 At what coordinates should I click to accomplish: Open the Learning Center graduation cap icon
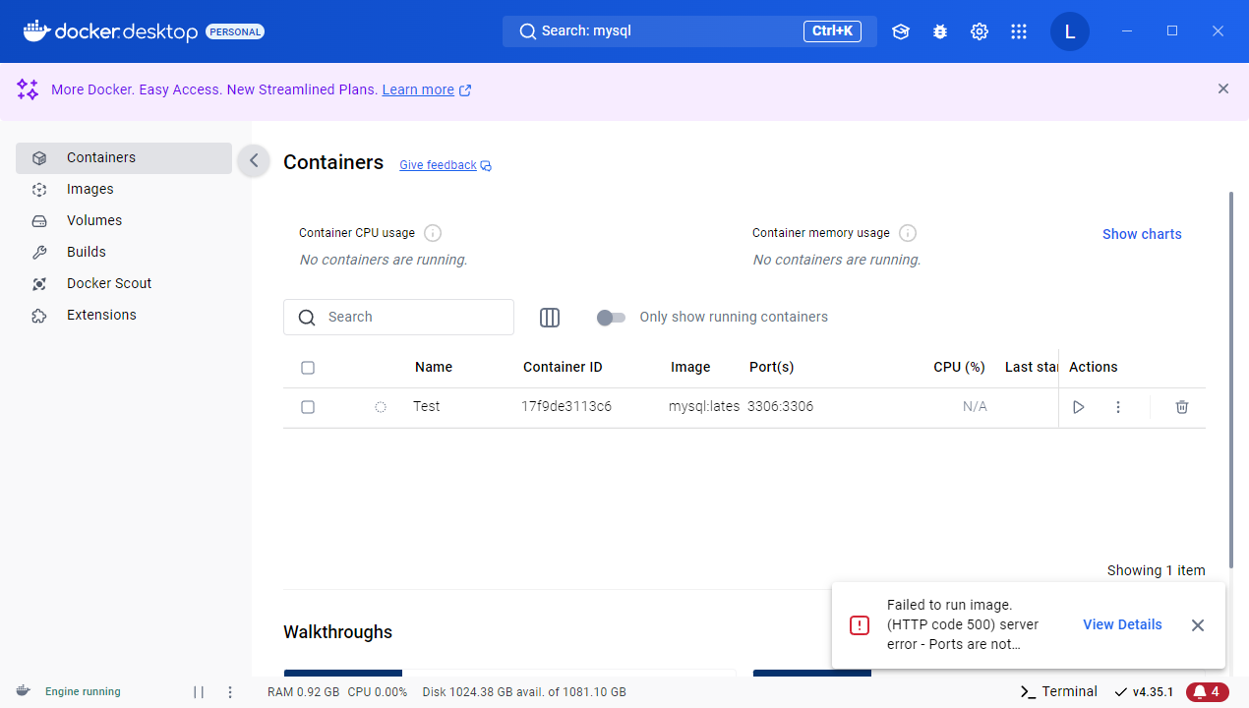coord(901,31)
